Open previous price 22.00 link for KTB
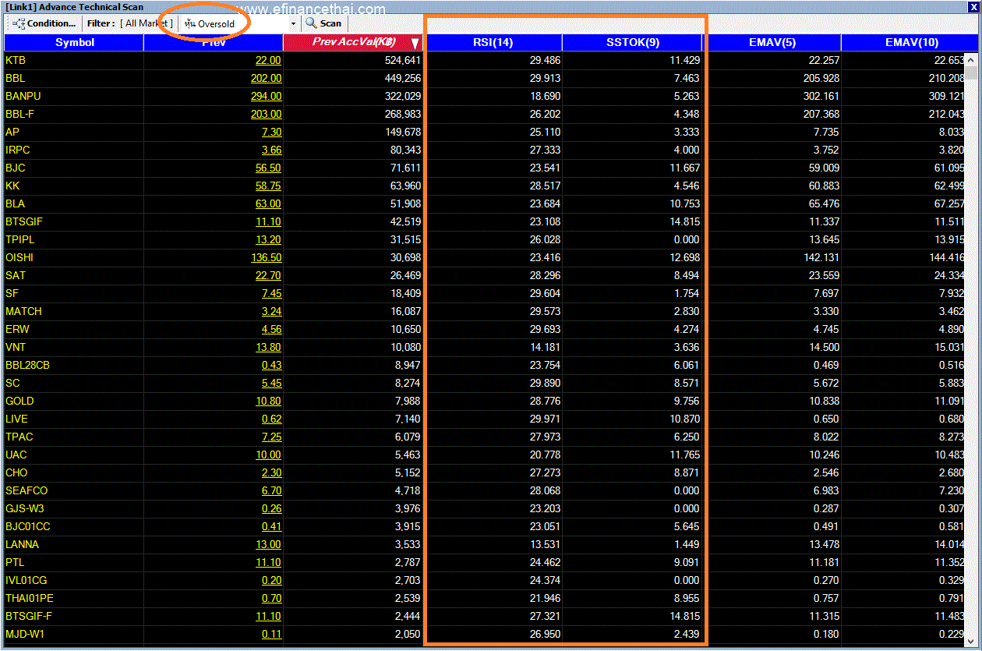Image resolution: width=982 pixels, height=651 pixels. coord(268,60)
